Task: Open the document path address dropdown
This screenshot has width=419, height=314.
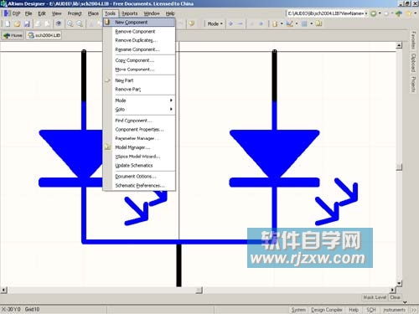Action: coord(366,13)
